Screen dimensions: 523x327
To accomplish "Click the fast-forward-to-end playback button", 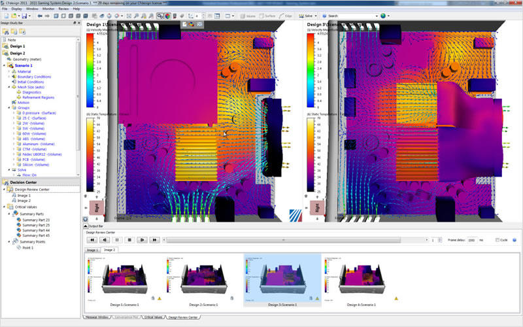I will 154,240.
